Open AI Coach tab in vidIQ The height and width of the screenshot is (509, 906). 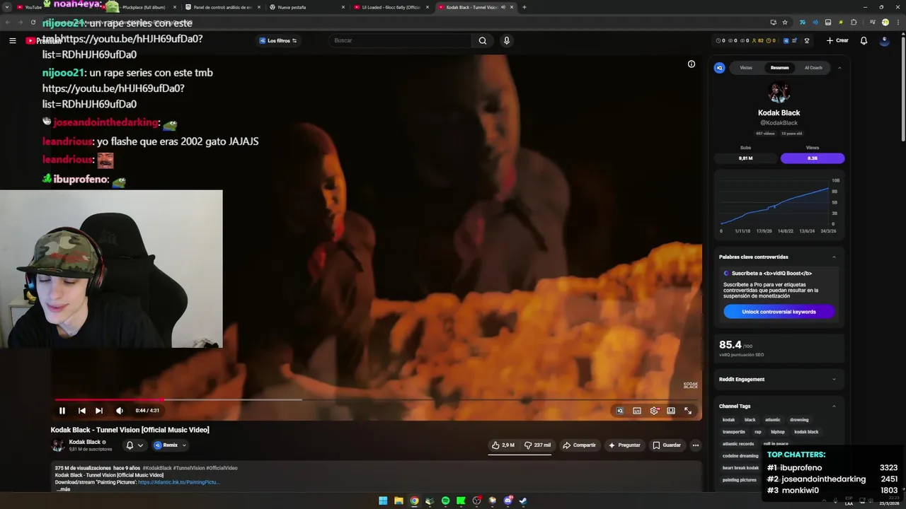pyautogui.click(x=813, y=68)
